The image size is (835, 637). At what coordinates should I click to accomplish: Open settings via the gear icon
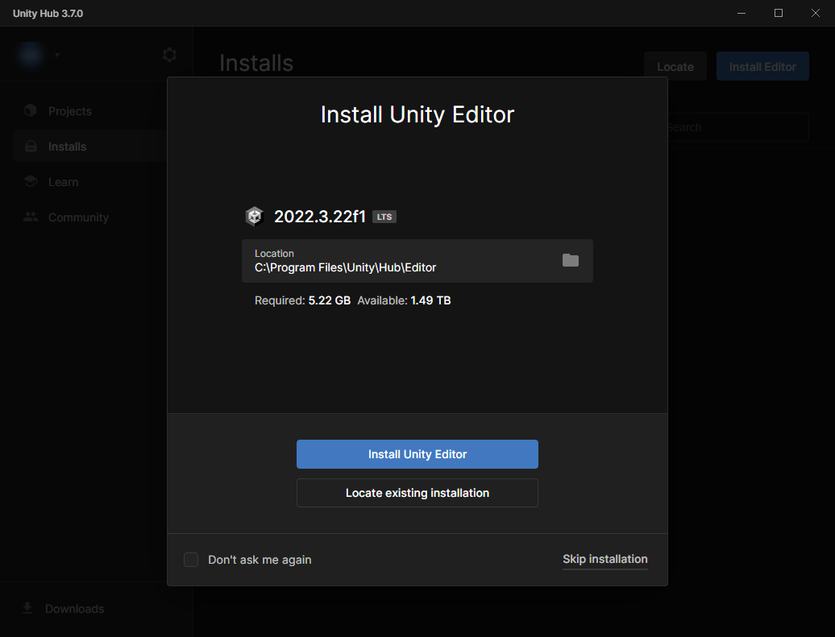(169, 55)
